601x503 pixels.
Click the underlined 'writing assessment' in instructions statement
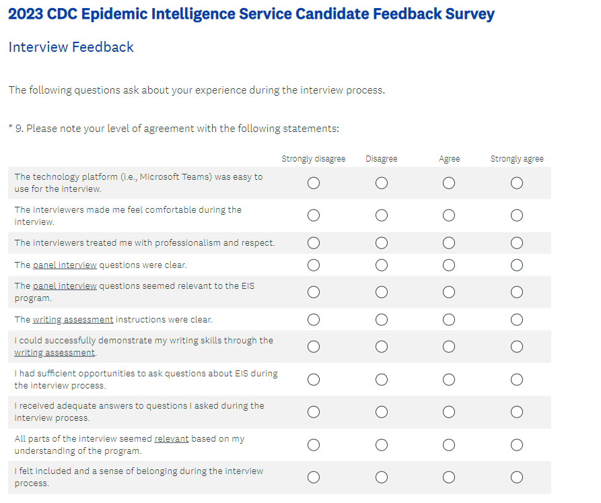[73, 320]
